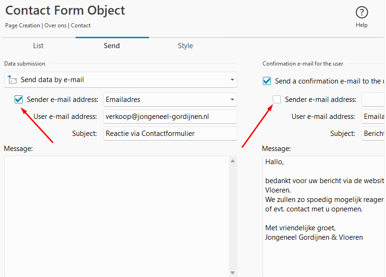Click the scroll-down arrow of left Message box
Screen dimensions: 386x277
pos(232,272)
